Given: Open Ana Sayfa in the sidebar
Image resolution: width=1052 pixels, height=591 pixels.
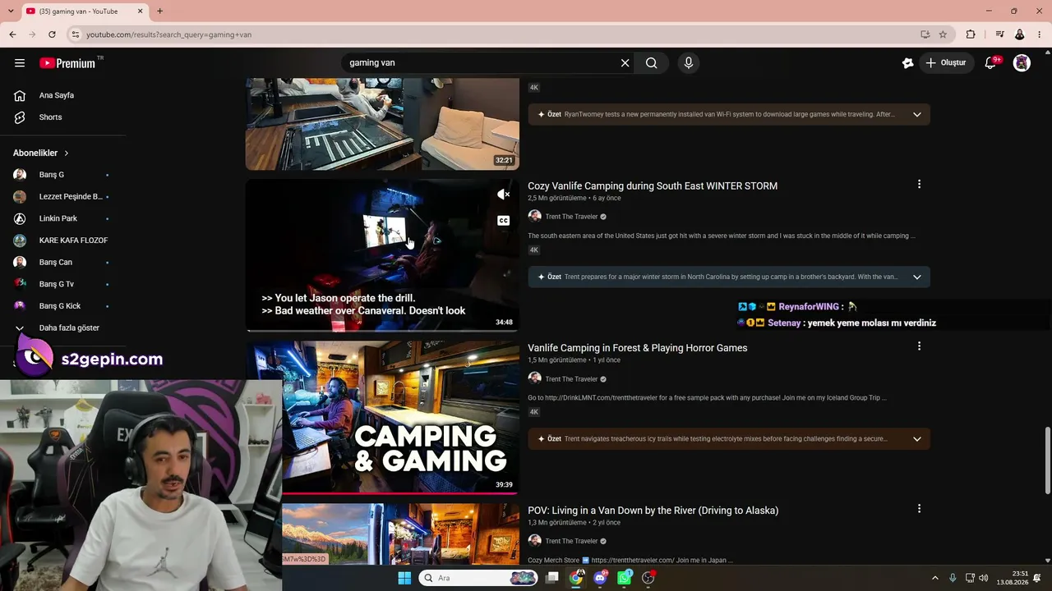Looking at the screenshot, I should click(57, 95).
